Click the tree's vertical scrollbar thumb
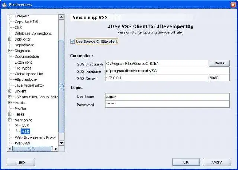This screenshot has height=170, width=238. [61, 87]
